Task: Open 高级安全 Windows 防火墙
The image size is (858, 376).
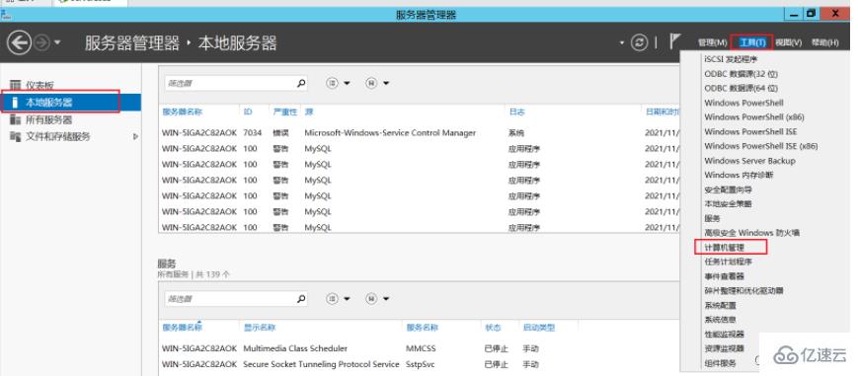Action: (751, 233)
